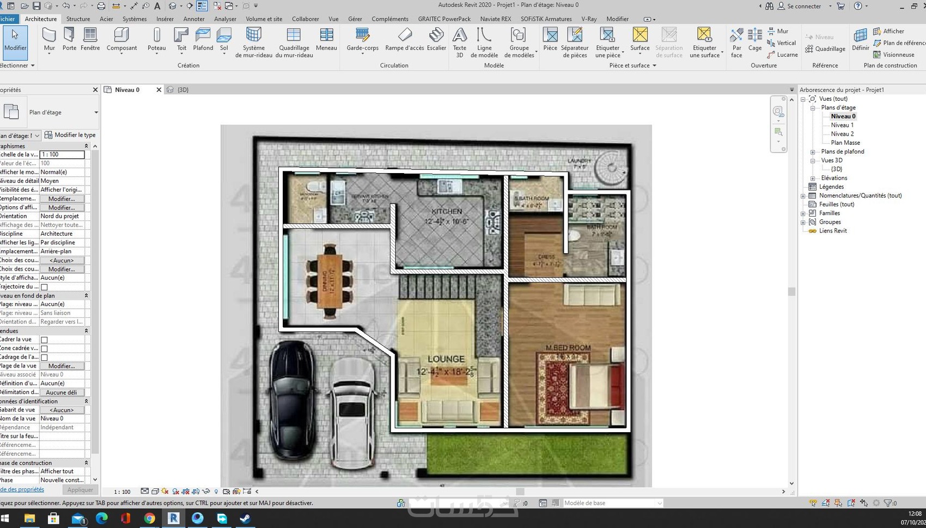Select the Surface area tool
This screenshot has width=926, height=528.
tap(640, 40)
